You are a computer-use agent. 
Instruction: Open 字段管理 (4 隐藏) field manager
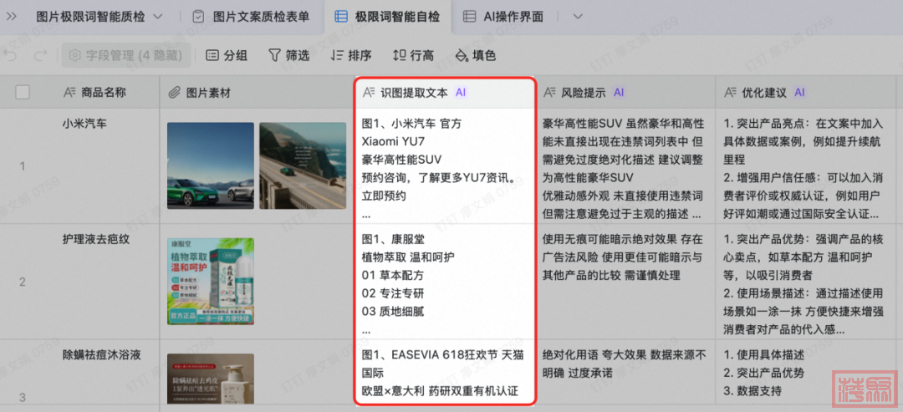click(125, 55)
